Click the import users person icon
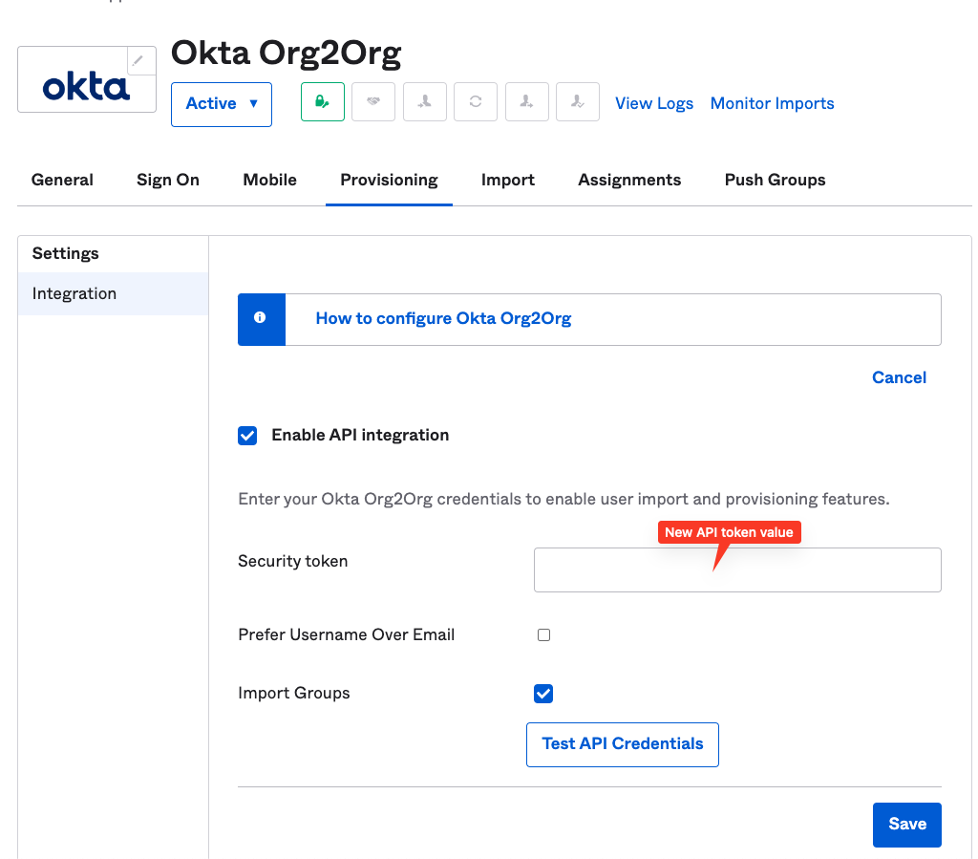Viewport: 978px width, 859px height. (424, 102)
